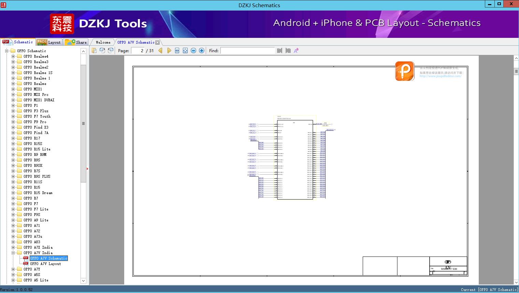Click the document view scroll up arrow
This screenshot has width=519, height=293.
(x=516, y=58)
